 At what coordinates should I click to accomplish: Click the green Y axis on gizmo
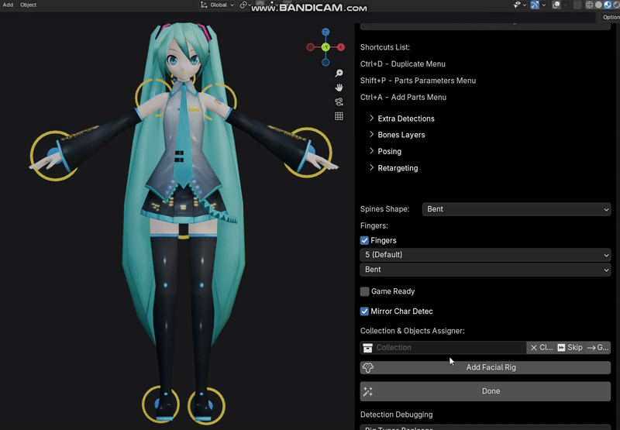coord(325,47)
